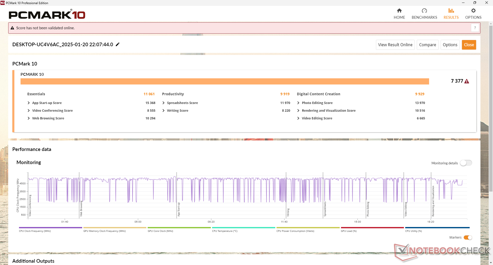The width and height of the screenshot is (493, 265).
Task: Expand Photo Editing Score details
Action: coord(298,103)
